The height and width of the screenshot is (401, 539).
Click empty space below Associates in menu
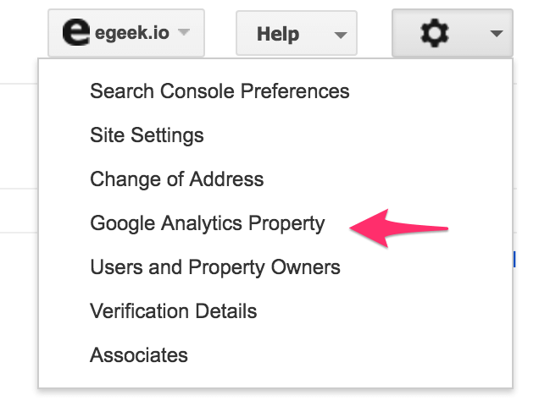(x=275, y=377)
